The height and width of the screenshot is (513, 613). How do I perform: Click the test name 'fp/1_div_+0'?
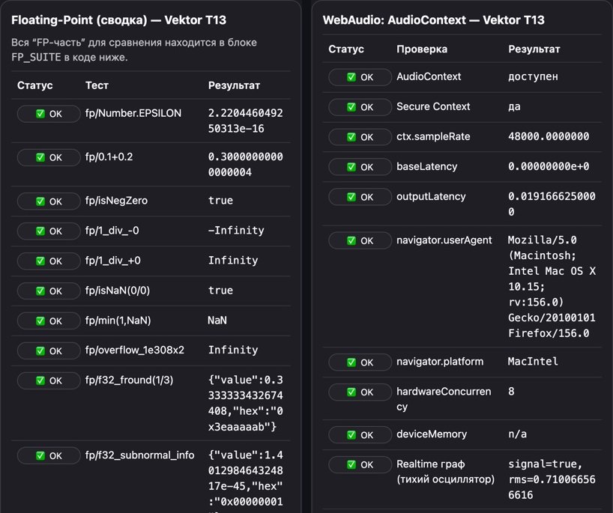(113, 261)
